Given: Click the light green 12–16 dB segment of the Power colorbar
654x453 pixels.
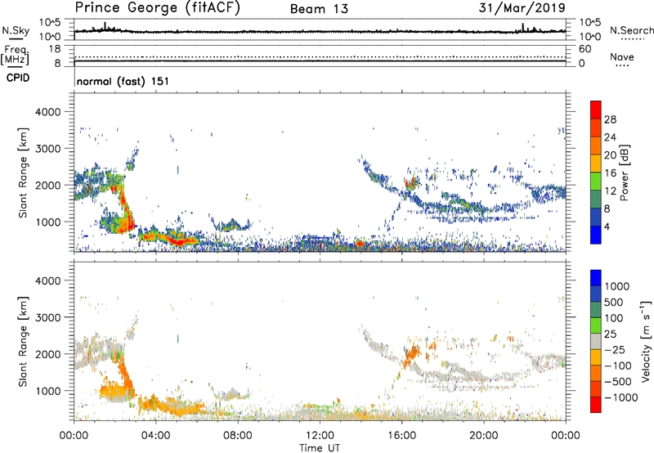Looking at the screenshot, I should 596,182.
